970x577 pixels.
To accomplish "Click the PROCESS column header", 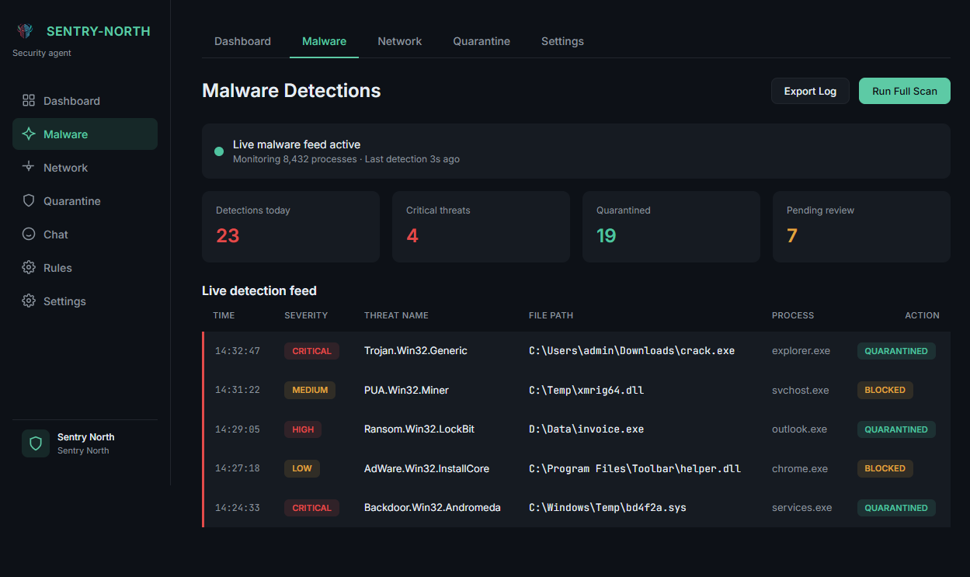I will [x=793, y=315].
